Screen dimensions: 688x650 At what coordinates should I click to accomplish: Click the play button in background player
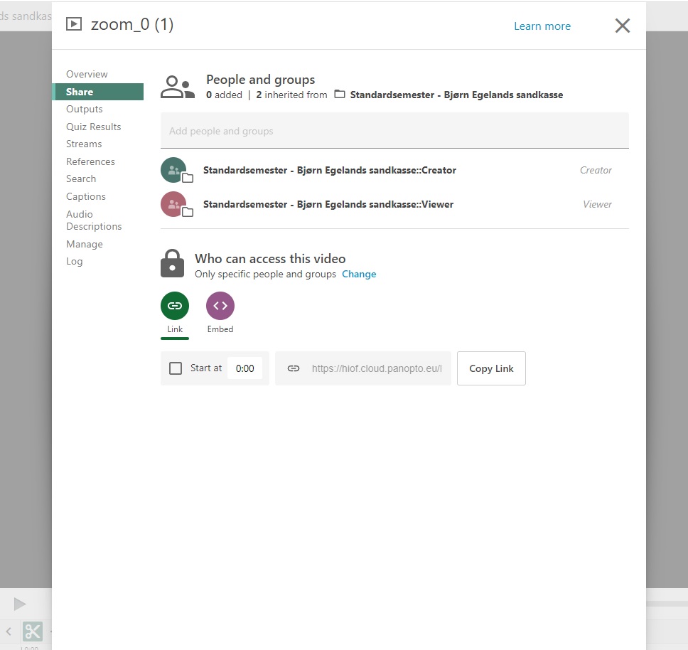click(20, 604)
